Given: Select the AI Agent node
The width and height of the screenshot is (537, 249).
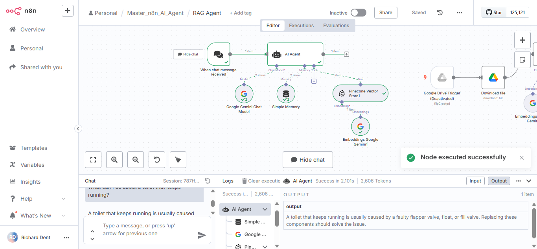Looking at the screenshot, I should click(x=295, y=54).
